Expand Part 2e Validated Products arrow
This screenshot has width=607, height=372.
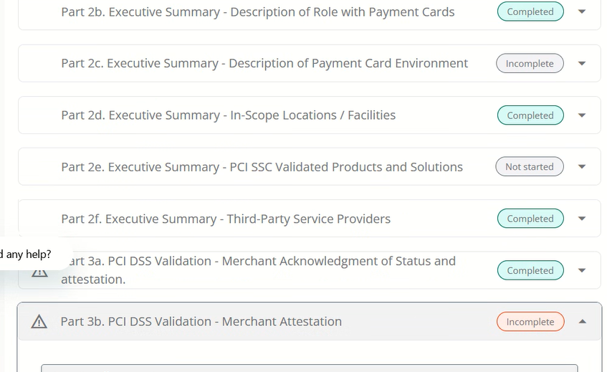click(581, 167)
